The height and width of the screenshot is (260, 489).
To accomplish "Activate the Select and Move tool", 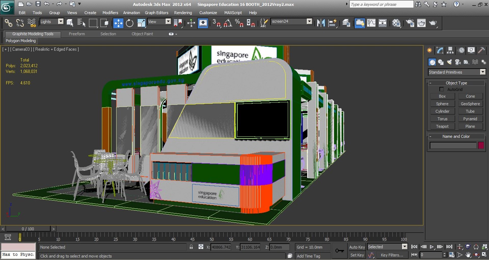I will click(118, 23).
